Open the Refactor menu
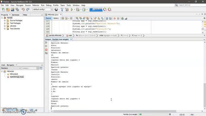 pyautogui.click(x=36, y=5)
